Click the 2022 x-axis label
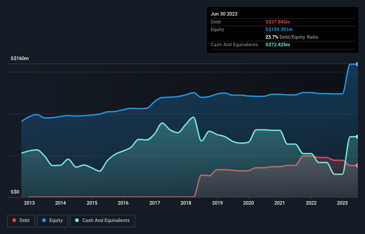The height and width of the screenshot is (234, 365). pyautogui.click(x=311, y=203)
